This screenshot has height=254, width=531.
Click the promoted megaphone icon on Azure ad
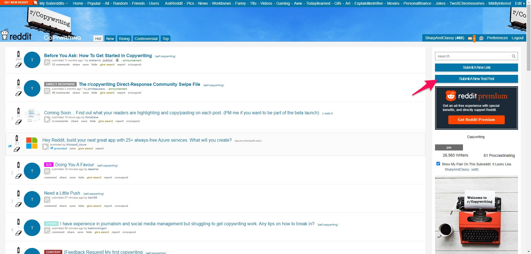(x=10, y=146)
